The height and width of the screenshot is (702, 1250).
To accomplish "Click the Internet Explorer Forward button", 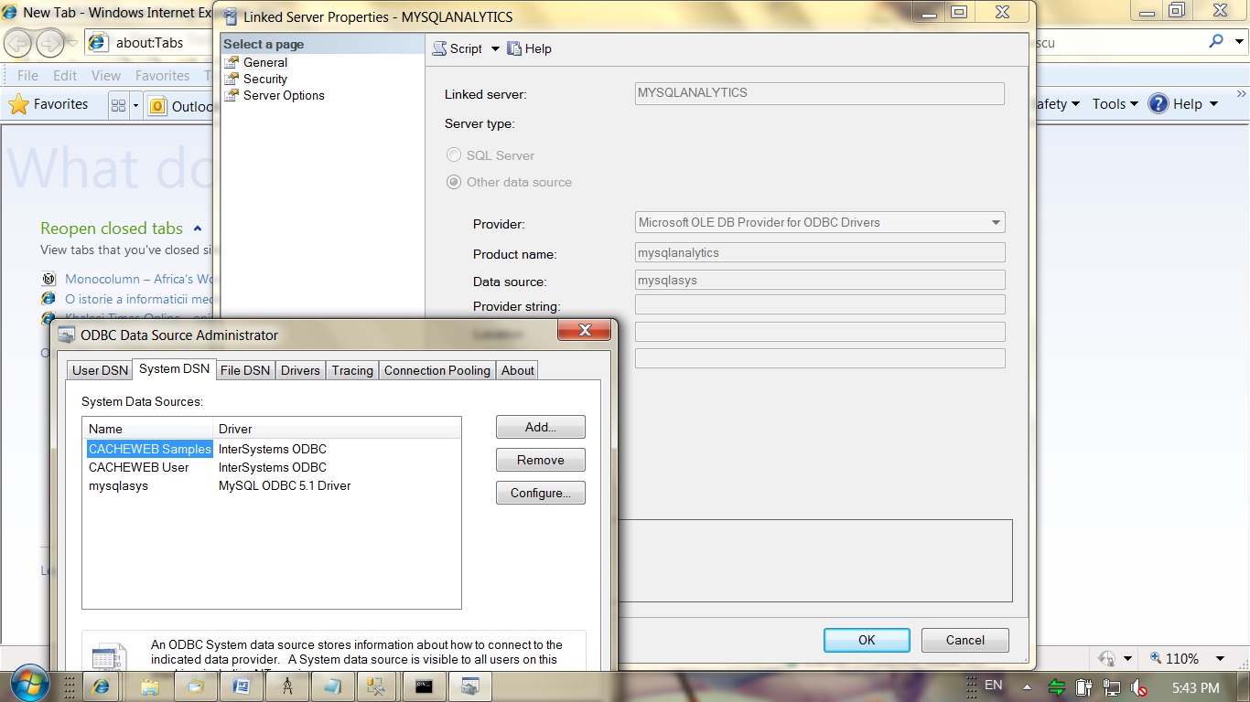I will 50,42.
